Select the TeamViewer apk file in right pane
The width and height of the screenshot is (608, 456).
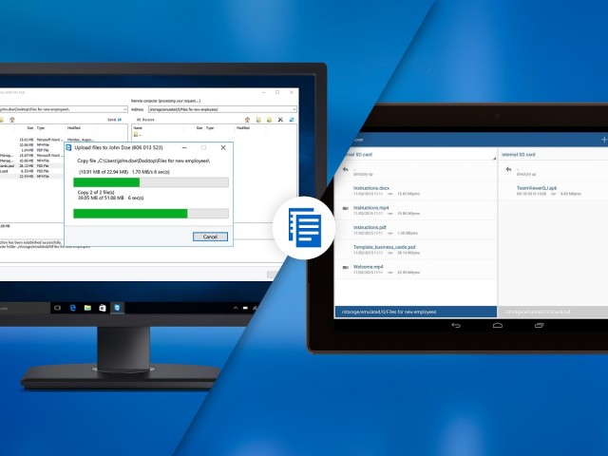click(554, 190)
